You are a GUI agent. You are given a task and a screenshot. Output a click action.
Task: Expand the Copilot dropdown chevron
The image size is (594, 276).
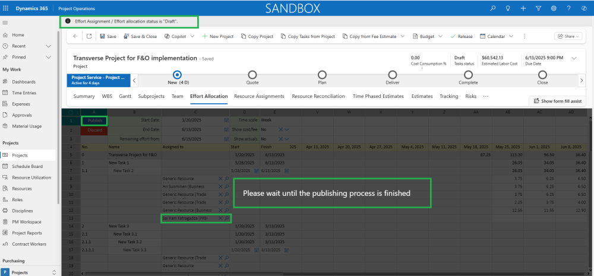click(x=192, y=36)
